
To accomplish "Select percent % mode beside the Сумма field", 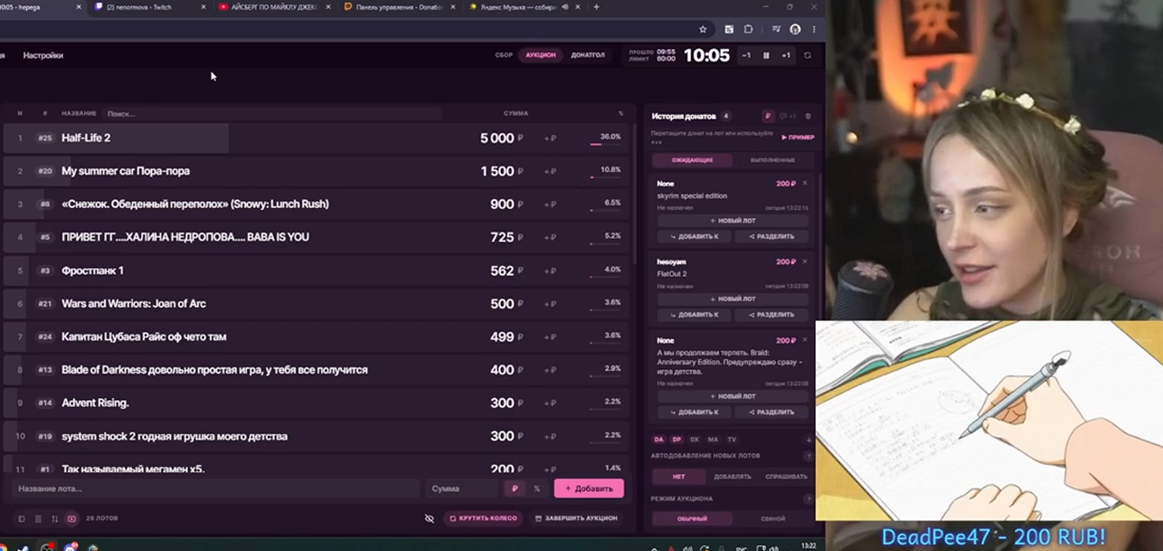I will pos(536,489).
